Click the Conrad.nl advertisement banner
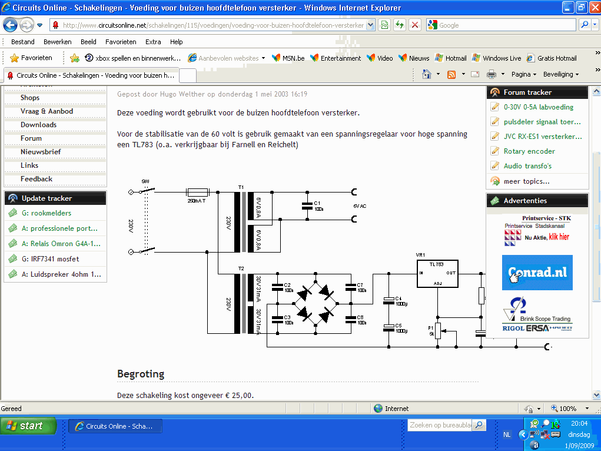The width and height of the screenshot is (601, 451). 537,273
